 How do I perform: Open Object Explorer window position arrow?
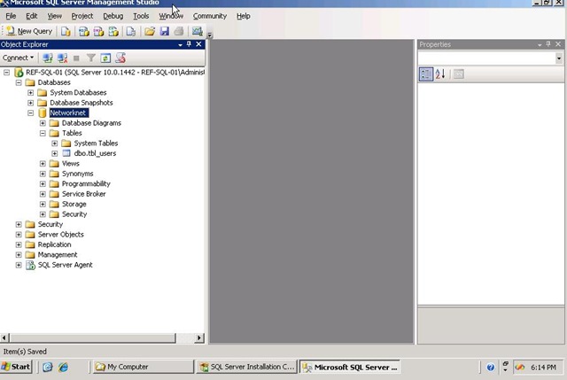click(180, 45)
